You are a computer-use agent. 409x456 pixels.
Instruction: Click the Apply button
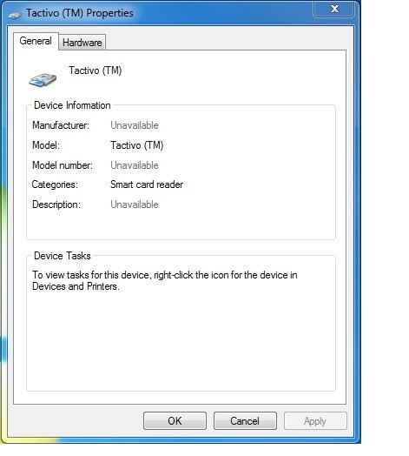(x=315, y=421)
